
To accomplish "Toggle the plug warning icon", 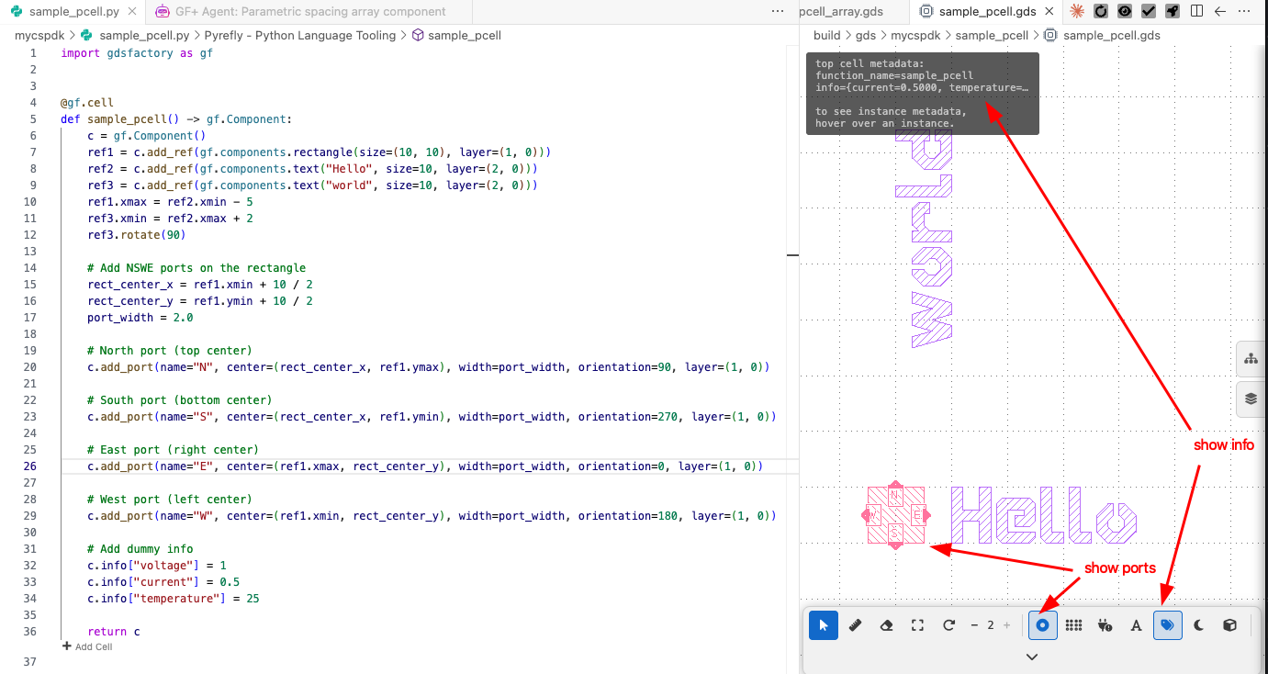I will [x=1105, y=625].
